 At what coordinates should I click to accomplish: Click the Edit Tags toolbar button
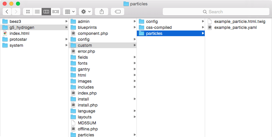coord(118,12)
